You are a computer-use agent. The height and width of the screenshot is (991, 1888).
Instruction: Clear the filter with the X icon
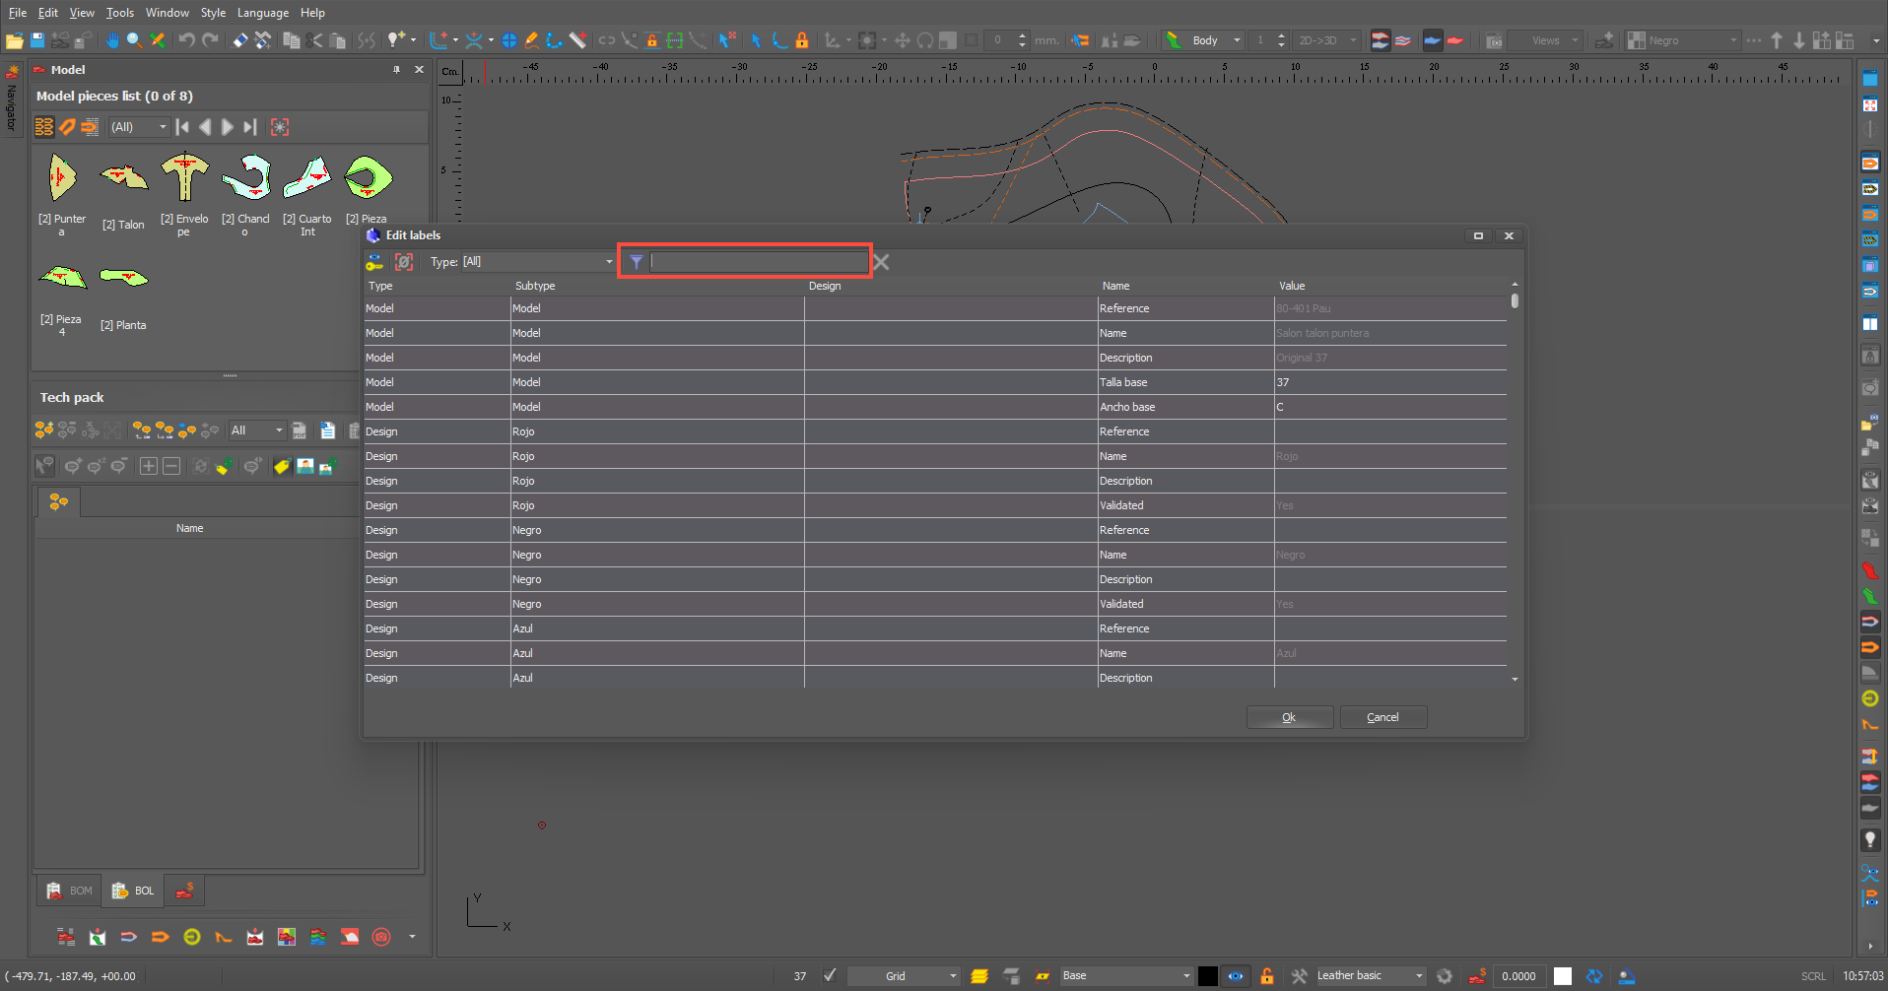point(881,262)
